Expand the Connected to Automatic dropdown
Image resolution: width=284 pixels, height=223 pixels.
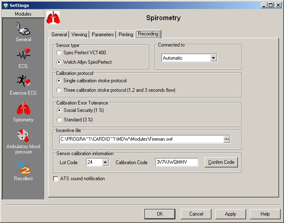[x=214, y=58]
